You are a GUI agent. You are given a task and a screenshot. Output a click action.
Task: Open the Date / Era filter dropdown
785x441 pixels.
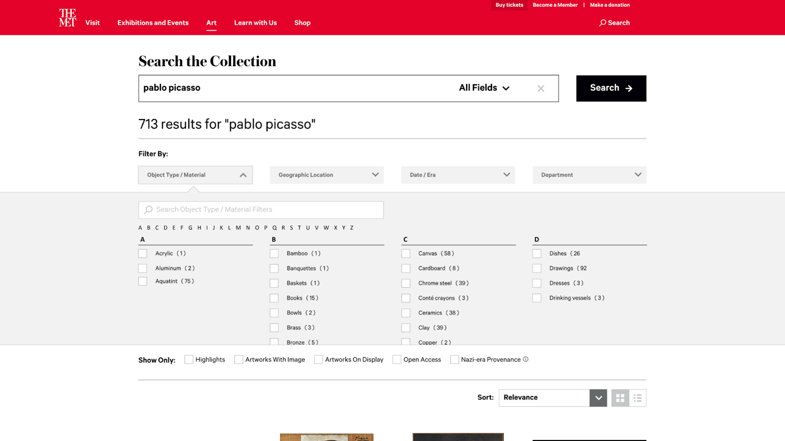click(458, 175)
